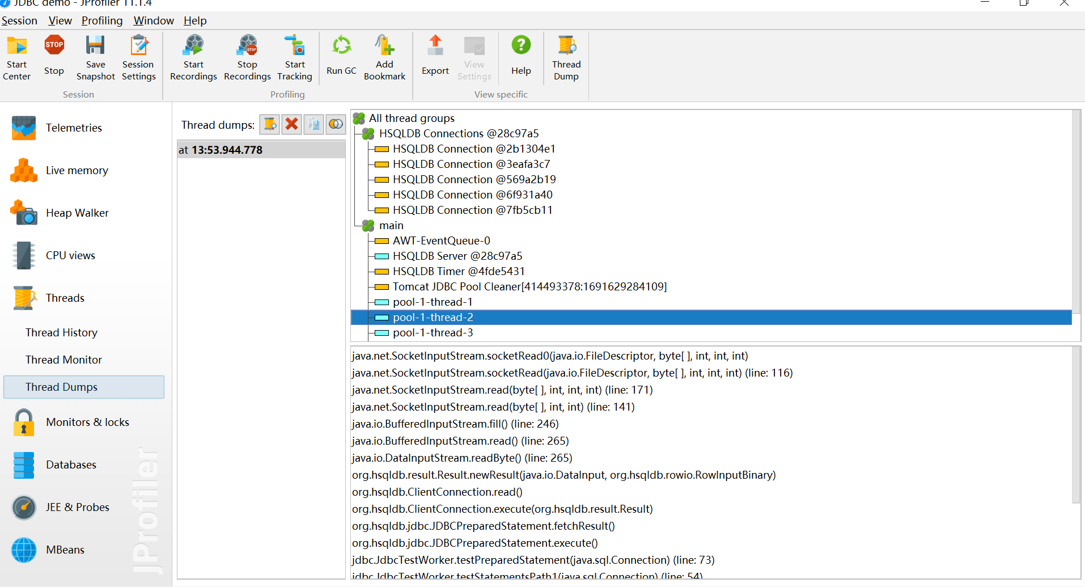Open the Thread Monitor view

click(63, 360)
